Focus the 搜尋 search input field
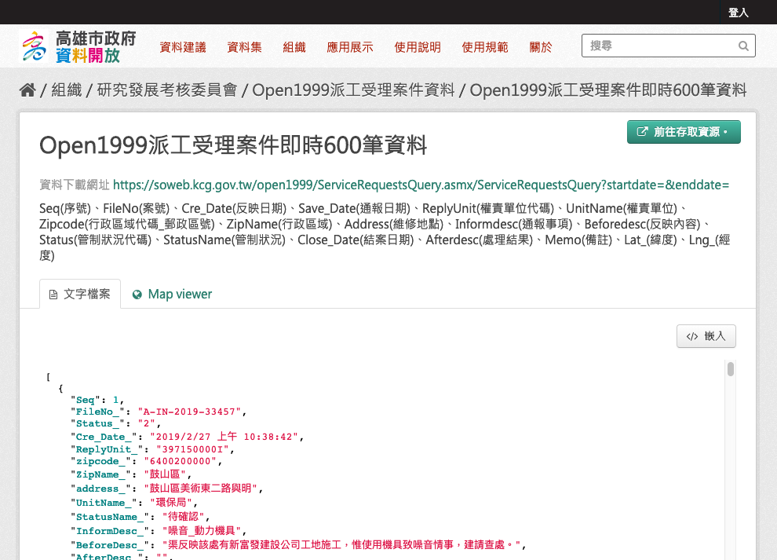Screen dimensions: 777x560 click(x=659, y=46)
